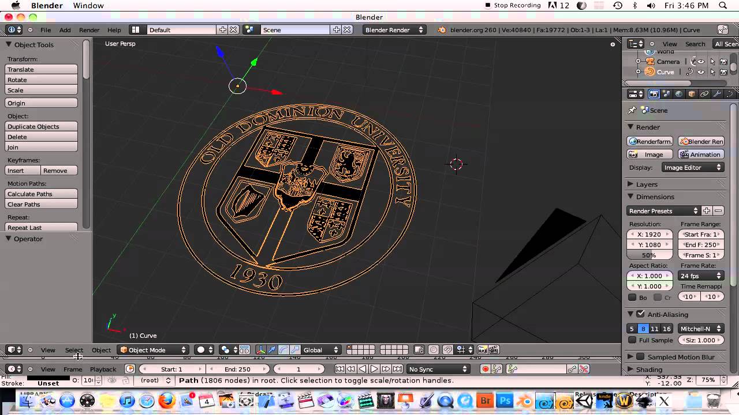739x415 pixels.
Task: Open the Global orientation dropdown
Action: coord(322,350)
